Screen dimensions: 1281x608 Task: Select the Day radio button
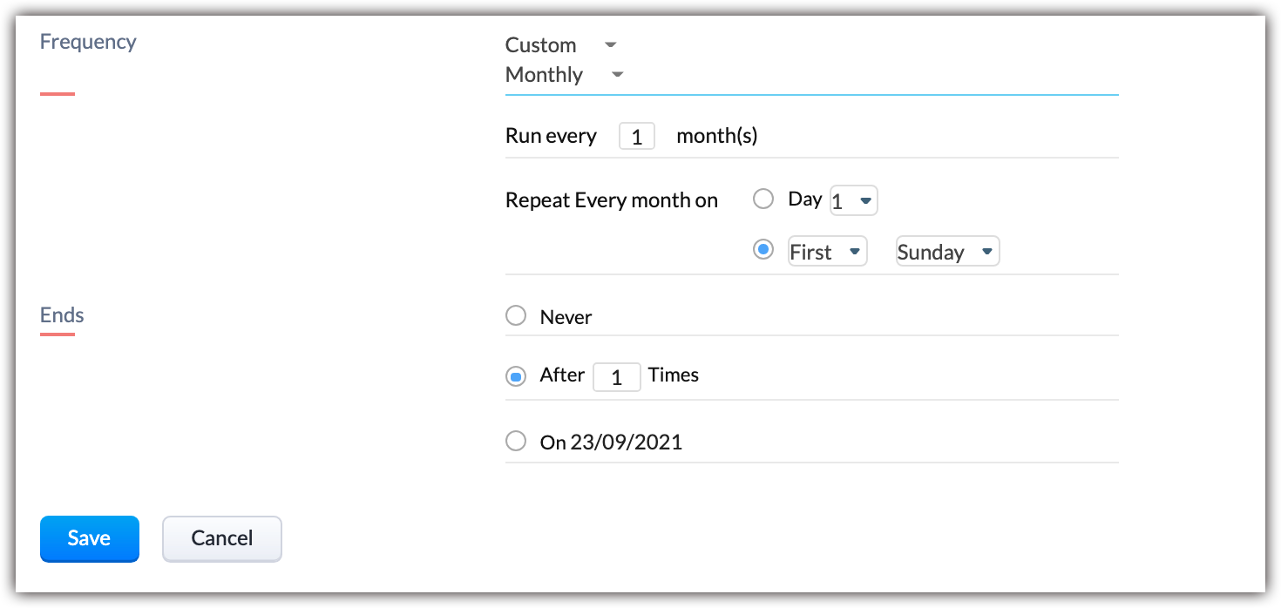tap(763, 199)
